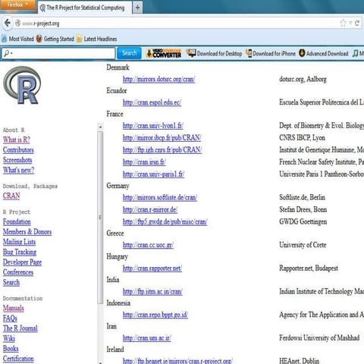Open the search magnifier dropdown
Image resolution: width=364 pixels, height=364 pixels.
[x=8, y=53]
